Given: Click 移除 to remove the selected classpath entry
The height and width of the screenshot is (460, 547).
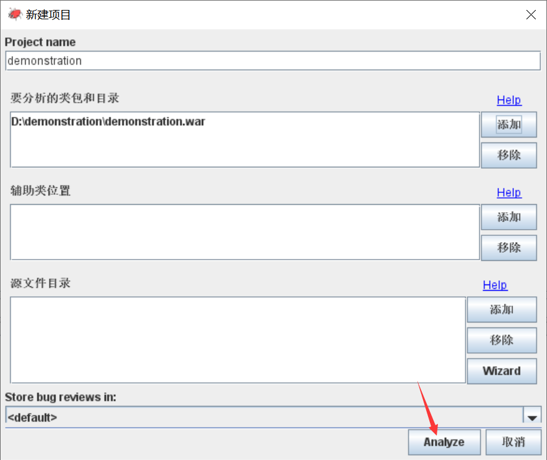Looking at the screenshot, I should pyautogui.click(x=508, y=155).
